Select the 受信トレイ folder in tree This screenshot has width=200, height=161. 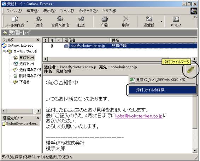coord(27,58)
